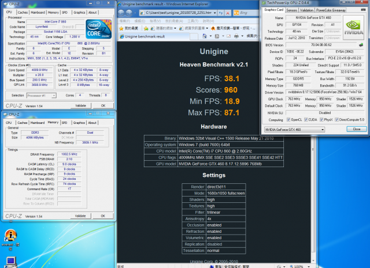Expand the Web Slice Gallery dropdown arrow
The width and height of the screenshot is (370, 268).
[x=207, y=28]
